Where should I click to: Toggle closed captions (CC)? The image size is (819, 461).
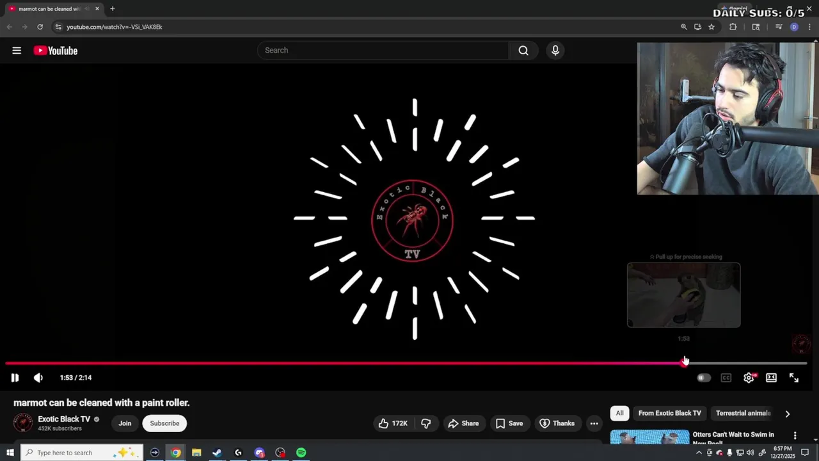[x=726, y=378]
